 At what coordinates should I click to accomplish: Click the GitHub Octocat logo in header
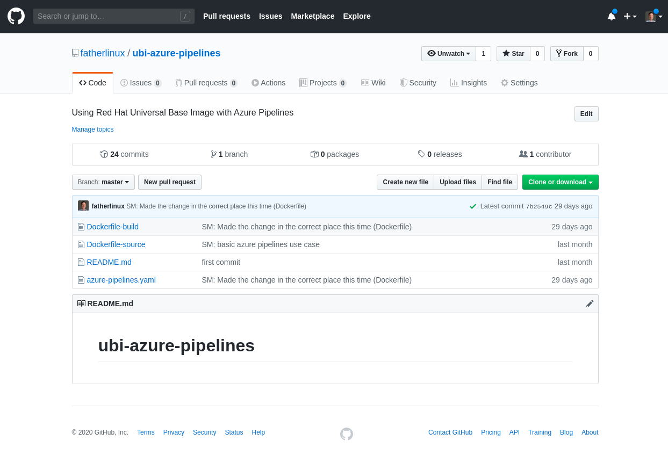[x=16, y=16]
